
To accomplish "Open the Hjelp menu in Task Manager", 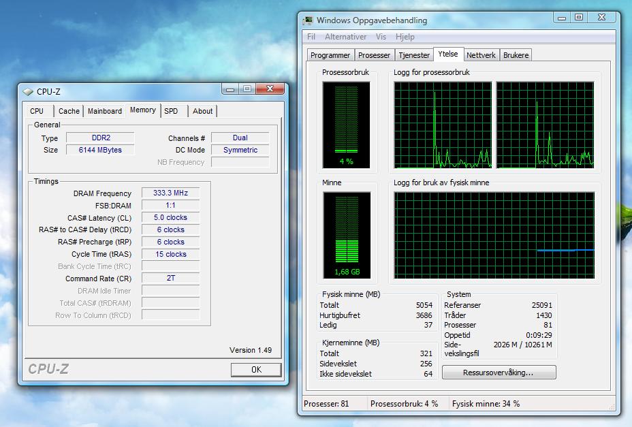I will pyautogui.click(x=405, y=37).
